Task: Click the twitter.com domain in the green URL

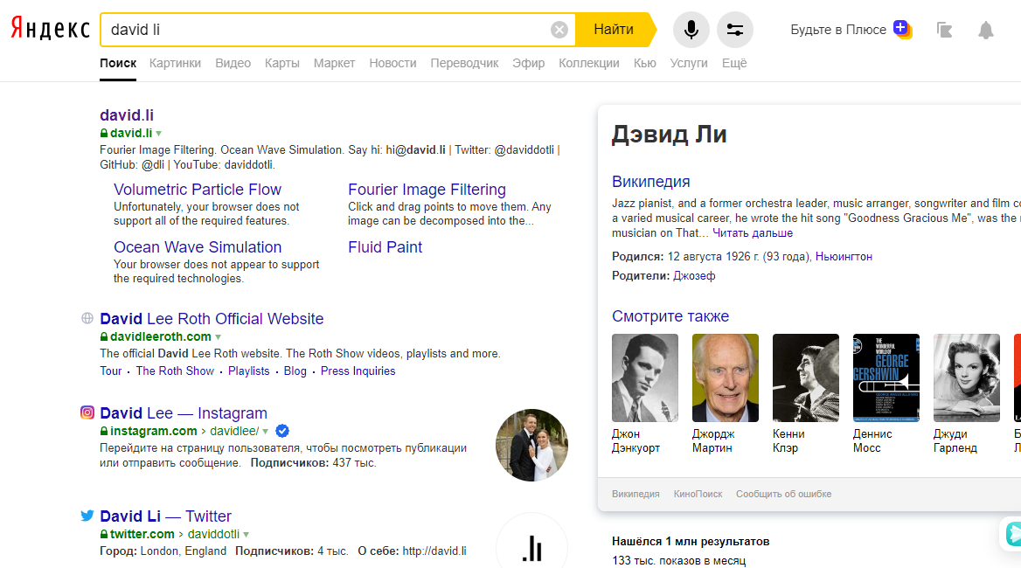Action: pyautogui.click(x=142, y=534)
